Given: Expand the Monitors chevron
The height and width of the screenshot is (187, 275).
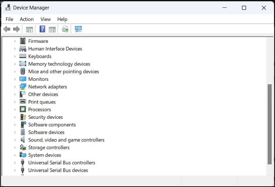Looking at the screenshot, I should pos(15,79).
